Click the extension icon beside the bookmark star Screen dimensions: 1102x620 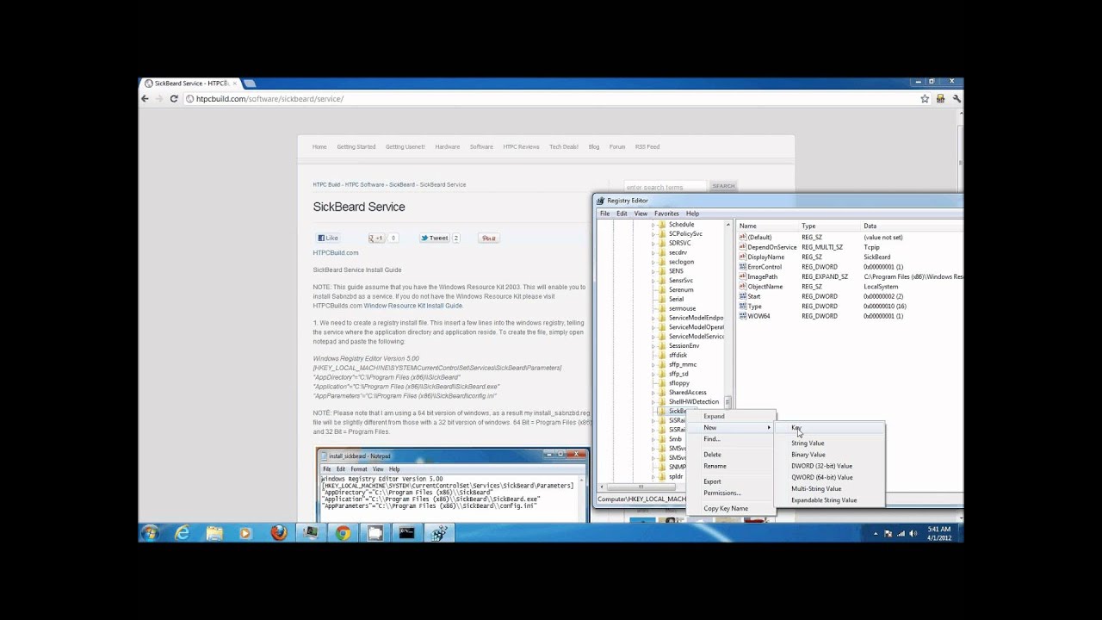(941, 99)
